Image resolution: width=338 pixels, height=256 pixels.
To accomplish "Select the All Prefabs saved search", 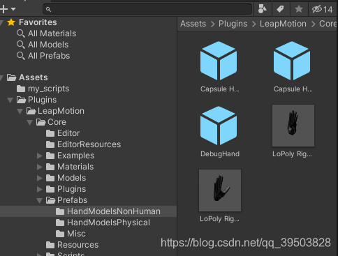I will (x=49, y=56).
